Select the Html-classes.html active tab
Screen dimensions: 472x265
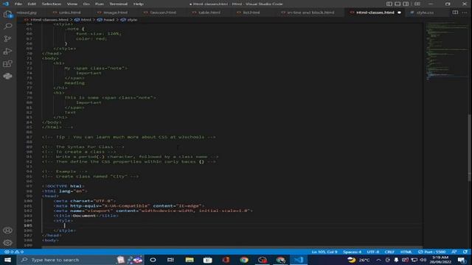pos(375,13)
